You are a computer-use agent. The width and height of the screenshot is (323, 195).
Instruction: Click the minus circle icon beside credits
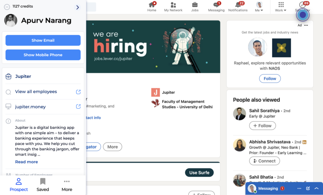[7, 7]
